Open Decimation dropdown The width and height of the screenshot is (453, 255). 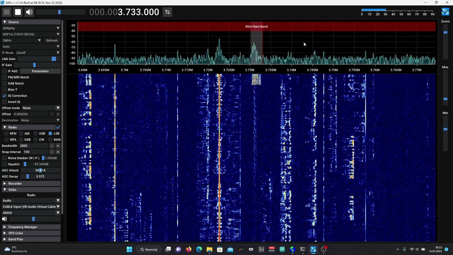point(40,120)
